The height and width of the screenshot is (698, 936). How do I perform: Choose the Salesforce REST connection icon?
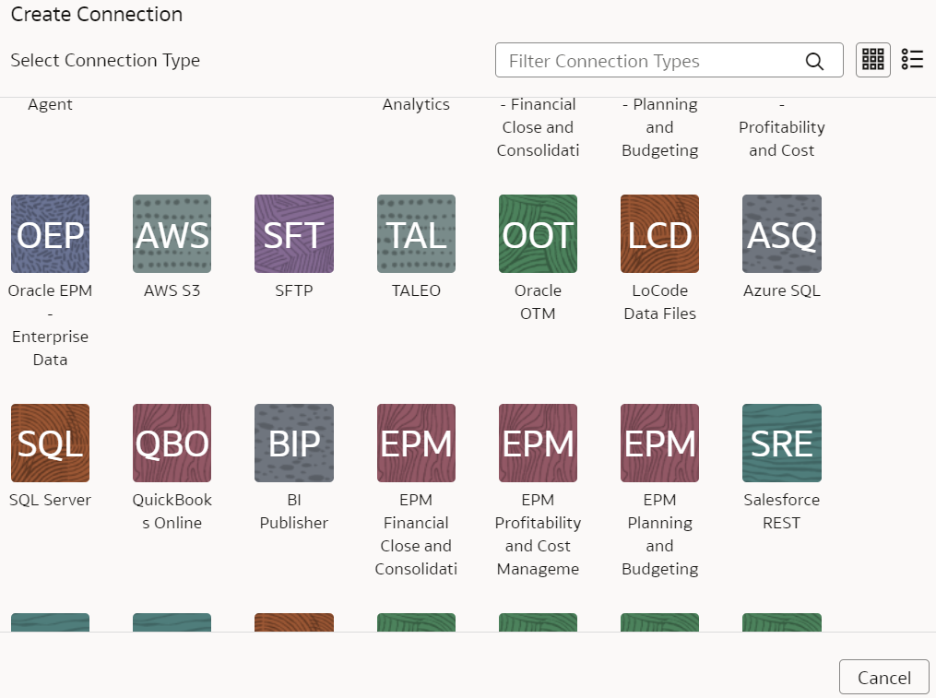click(781, 444)
